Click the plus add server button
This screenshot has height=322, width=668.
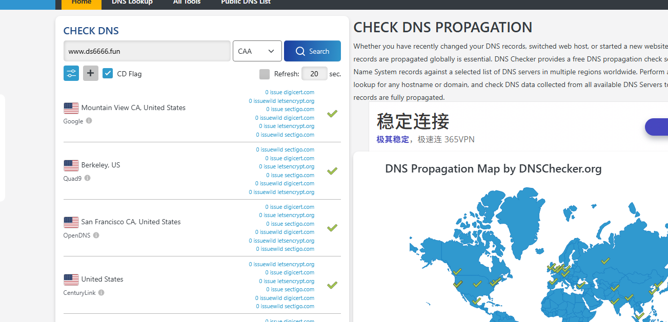(91, 73)
